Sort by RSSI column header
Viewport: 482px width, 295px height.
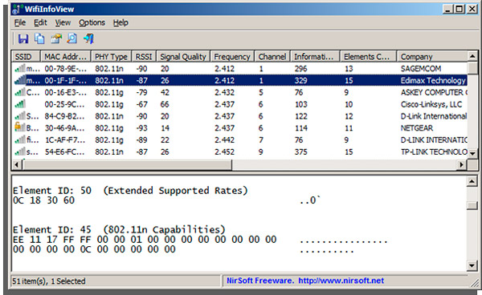(x=144, y=57)
